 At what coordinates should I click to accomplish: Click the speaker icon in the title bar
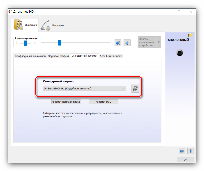point(10,12)
